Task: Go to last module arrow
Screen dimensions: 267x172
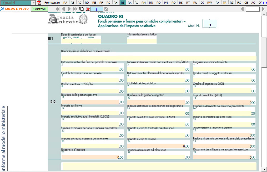Action: 75,9
